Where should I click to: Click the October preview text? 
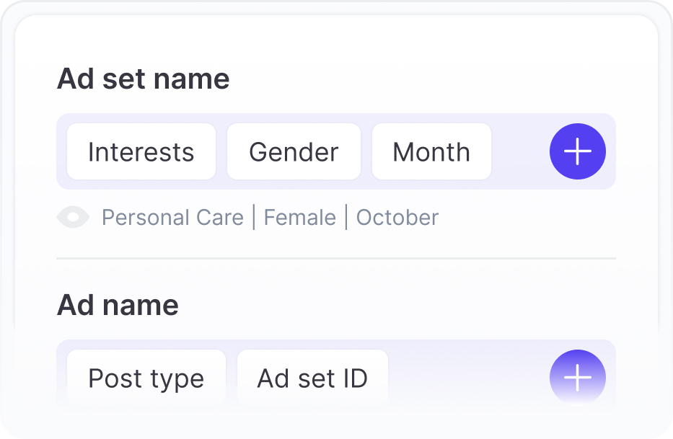click(x=397, y=217)
